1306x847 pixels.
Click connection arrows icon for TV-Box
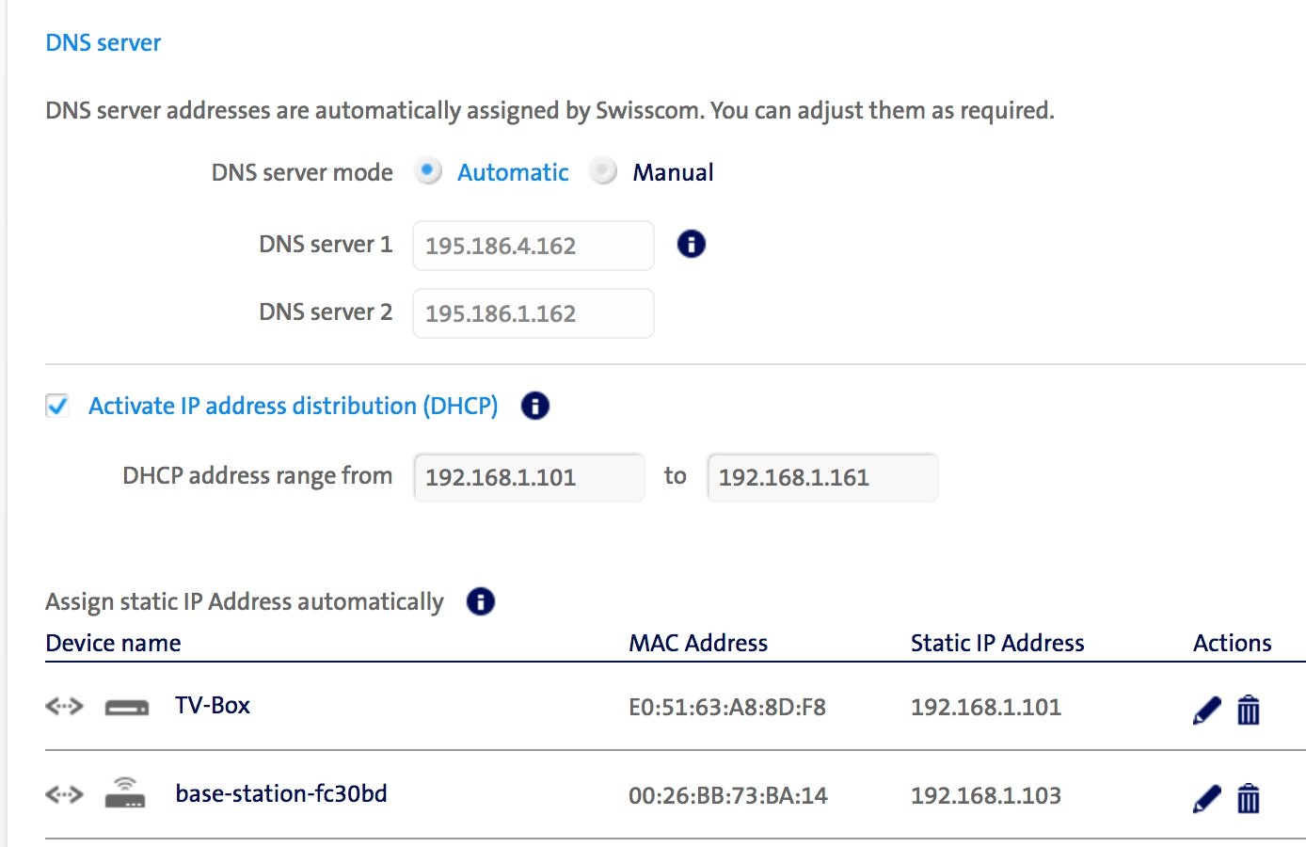pyautogui.click(x=64, y=706)
